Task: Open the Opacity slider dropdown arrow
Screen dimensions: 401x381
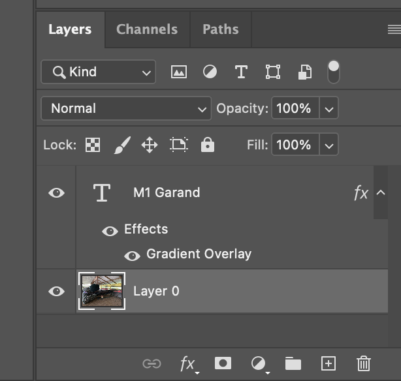Action: [329, 108]
